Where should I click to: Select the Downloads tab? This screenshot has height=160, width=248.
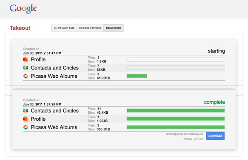113,28
